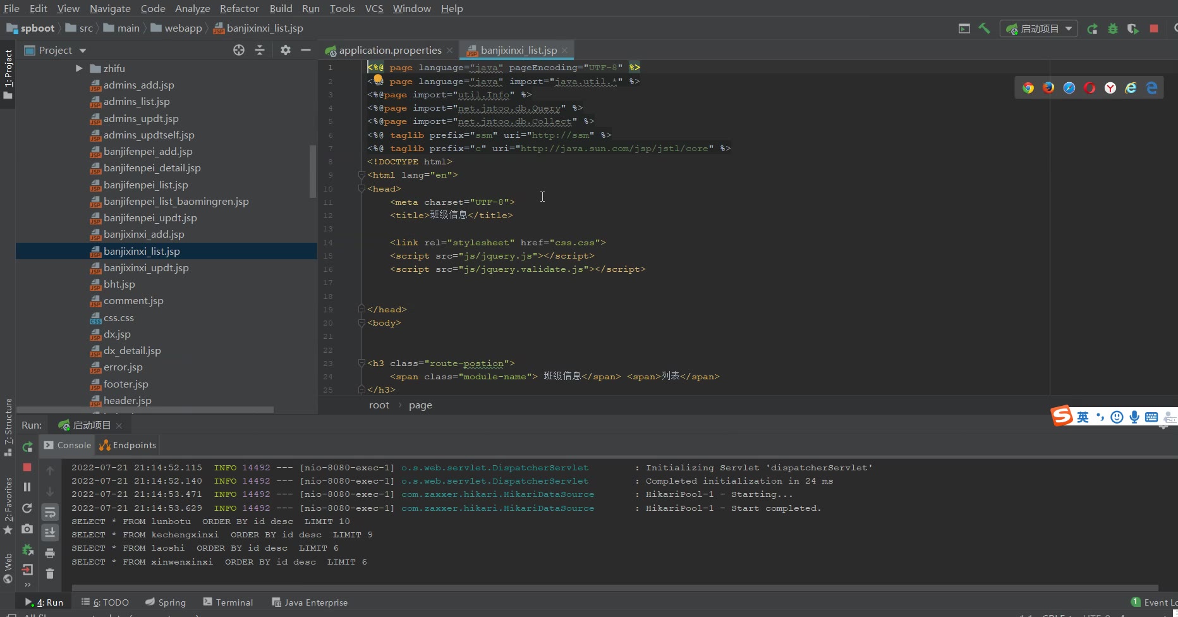The width and height of the screenshot is (1178, 617).
Task: Click the top toolbar Rerun icon
Action: [1092, 28]
